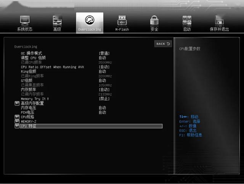Image resolution: width=244 pixels, height=184 pixels.
Task: Click the 3200MHz Ring frequency readout
Action: [105, 76]
